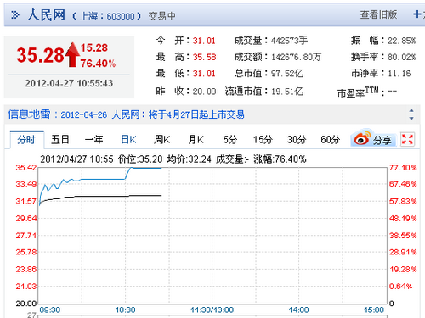The image size is (425, 318).
Task: Click the 35.42 price axis label
Action: tap(26, 168)
